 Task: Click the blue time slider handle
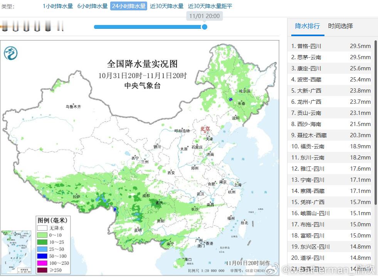pyautogui.click(x=204, y=27)
